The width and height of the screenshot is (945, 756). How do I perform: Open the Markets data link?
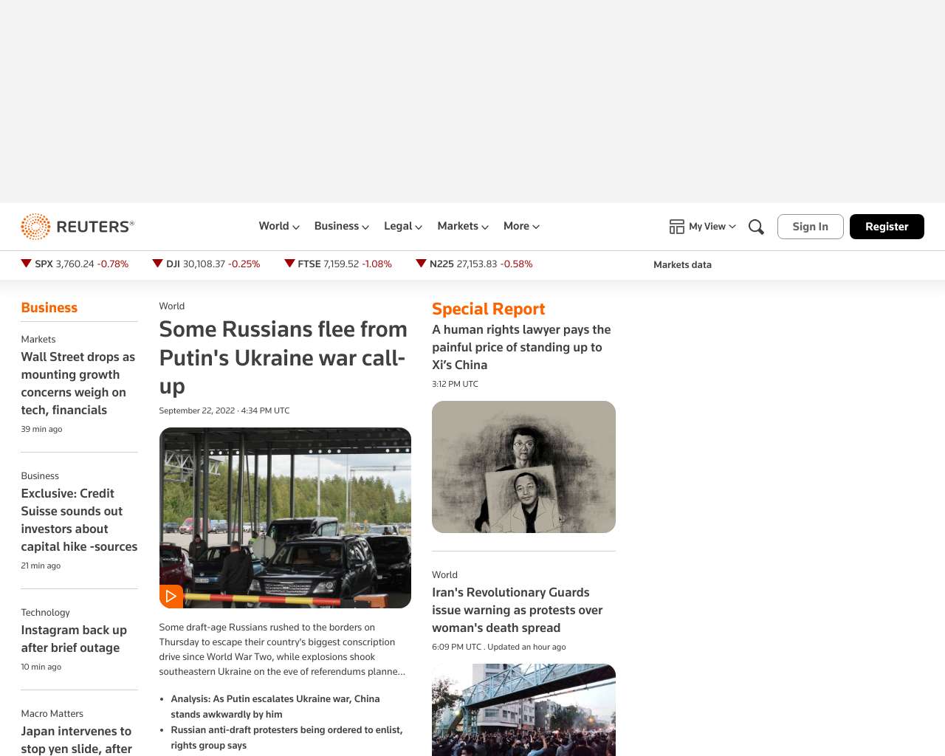(682, 264)
